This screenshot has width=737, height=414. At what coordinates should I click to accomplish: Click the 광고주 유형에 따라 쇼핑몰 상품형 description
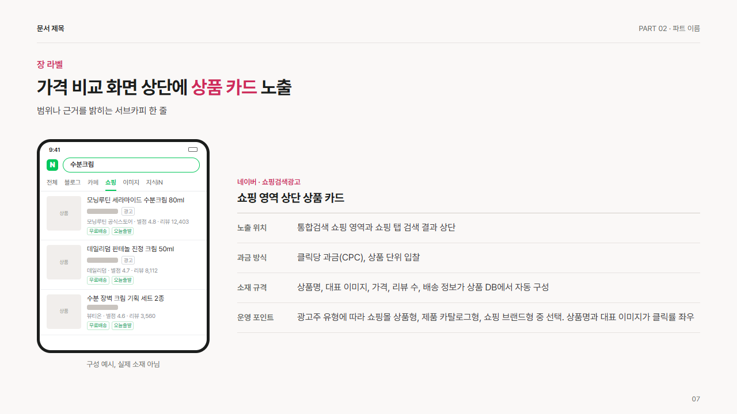[496, 317]
